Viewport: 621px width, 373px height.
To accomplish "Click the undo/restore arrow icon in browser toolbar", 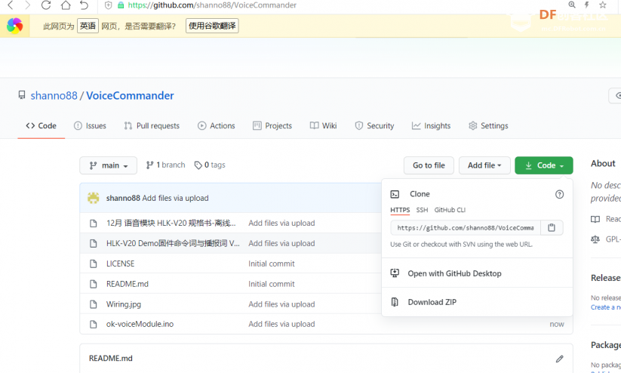I will pos(84,5).
